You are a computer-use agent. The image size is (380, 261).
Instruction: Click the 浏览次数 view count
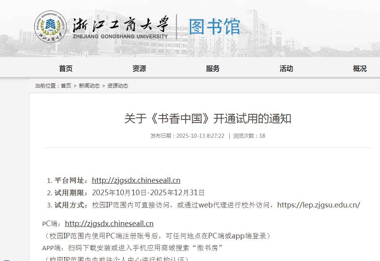(249, 136)
